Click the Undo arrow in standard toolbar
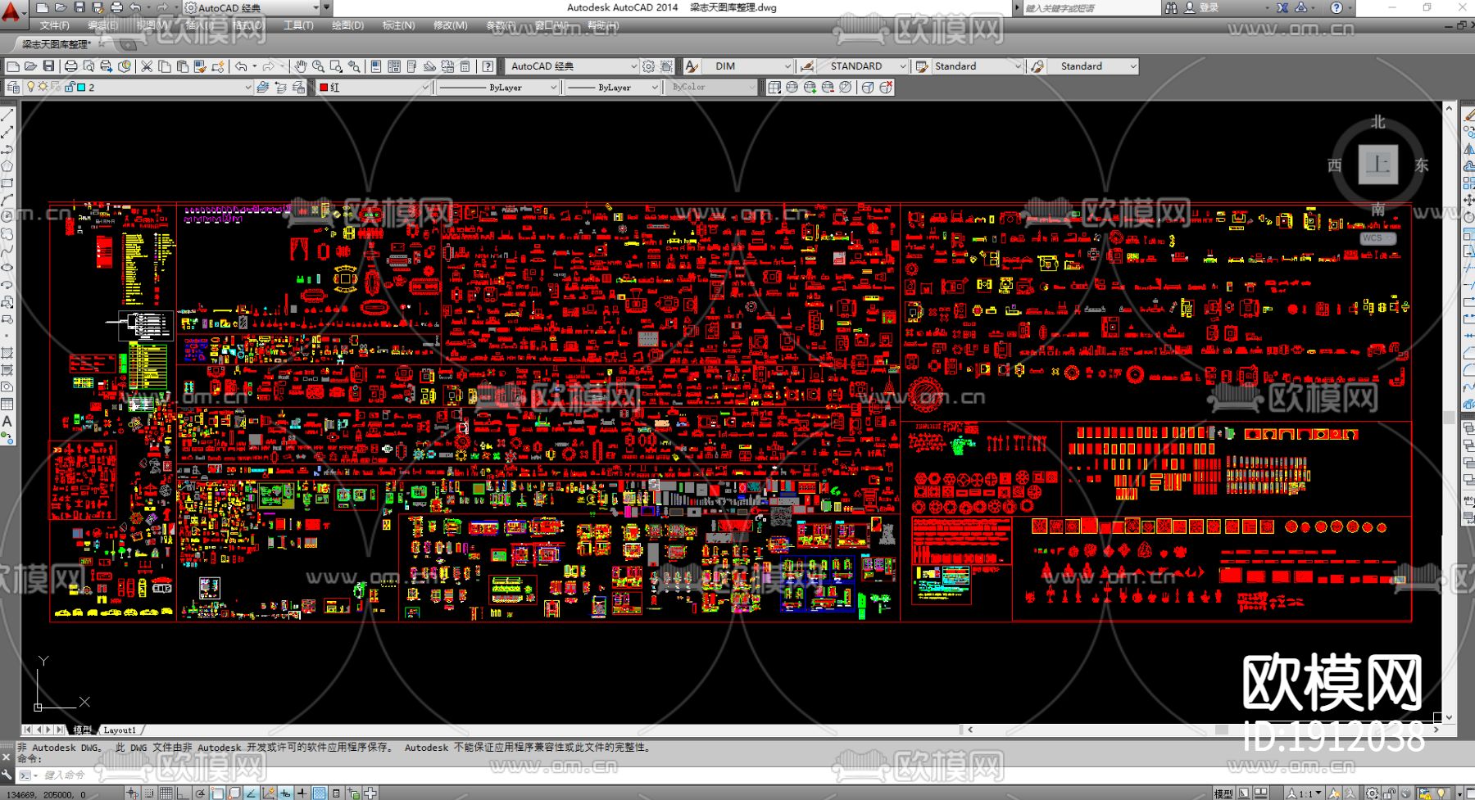This screenshot has height=800, width=1475. (x=241, y=66)
